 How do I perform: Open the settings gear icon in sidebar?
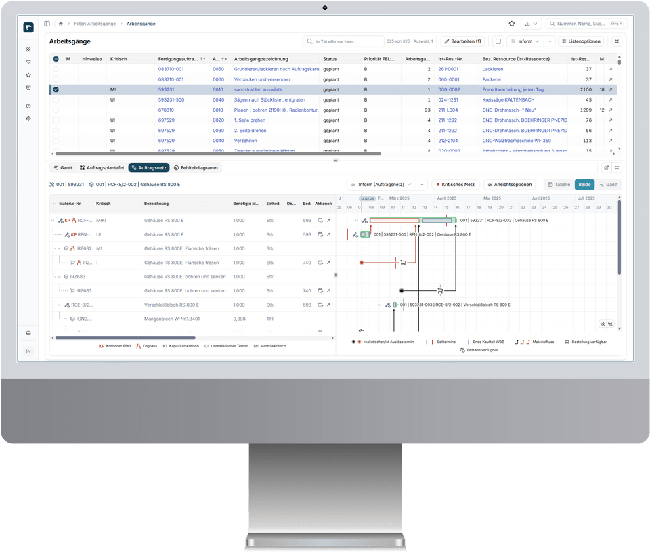pyautogui.click(x=28, y=118)
